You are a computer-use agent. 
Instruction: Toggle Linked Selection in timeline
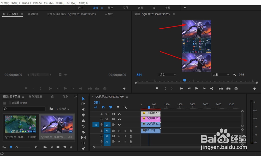pos(110,107)
